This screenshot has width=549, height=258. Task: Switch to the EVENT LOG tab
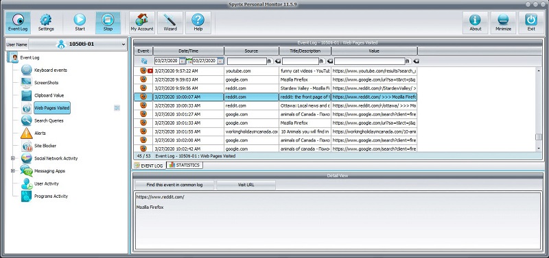(149, 166)
